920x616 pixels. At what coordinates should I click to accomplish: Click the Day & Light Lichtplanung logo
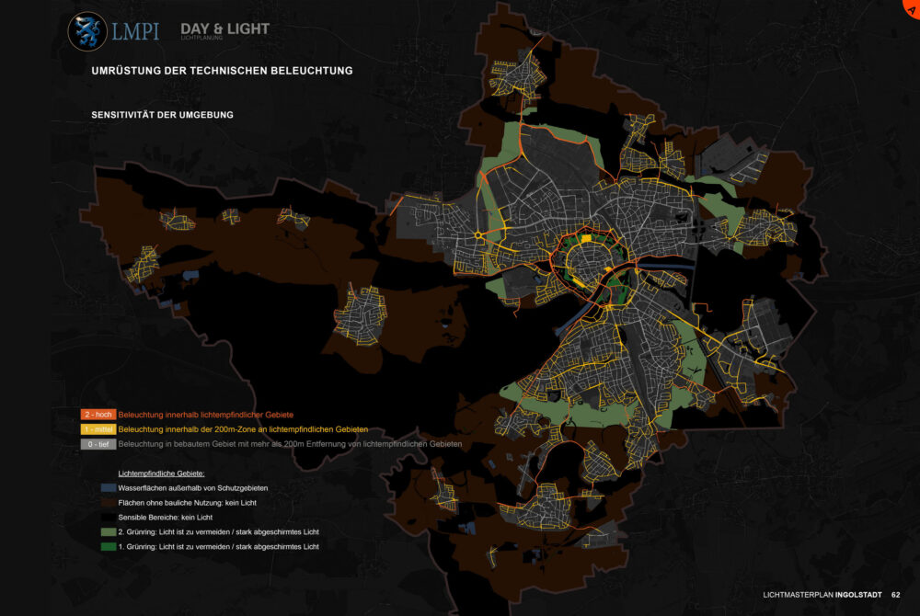pos(224,31)
